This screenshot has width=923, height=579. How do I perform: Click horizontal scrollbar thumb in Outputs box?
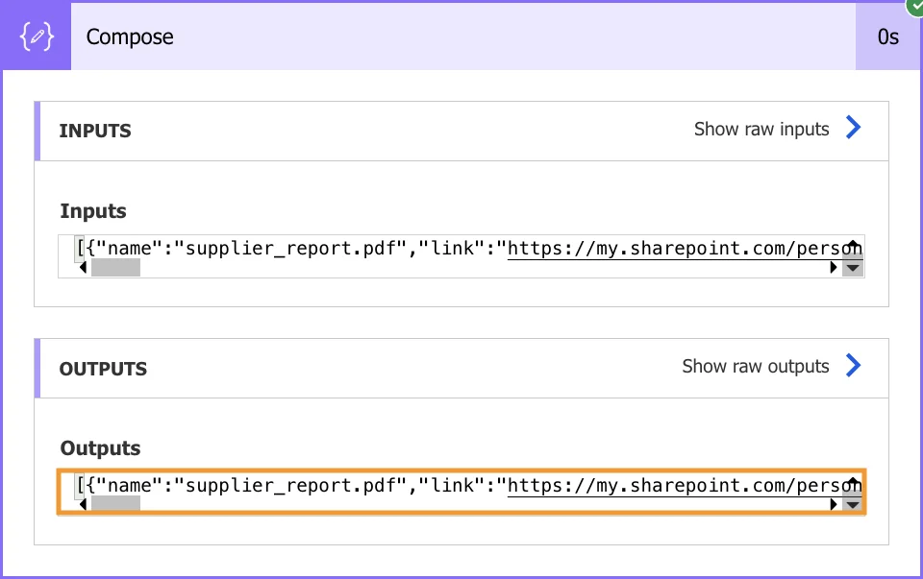pos(115,504)
